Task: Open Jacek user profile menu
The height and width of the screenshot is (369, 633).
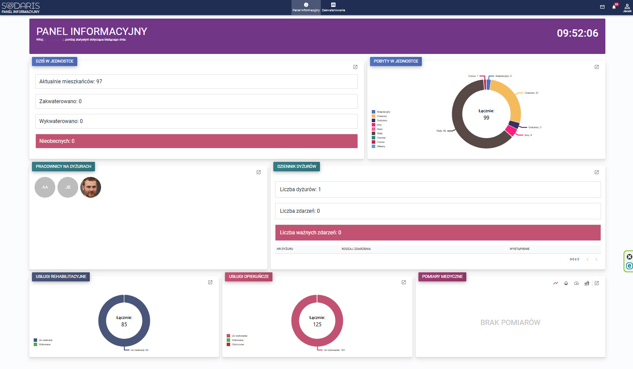Action: [627, 8]
